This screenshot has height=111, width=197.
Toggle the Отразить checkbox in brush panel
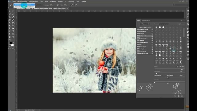pyautogui.click(x=179, y=24)
